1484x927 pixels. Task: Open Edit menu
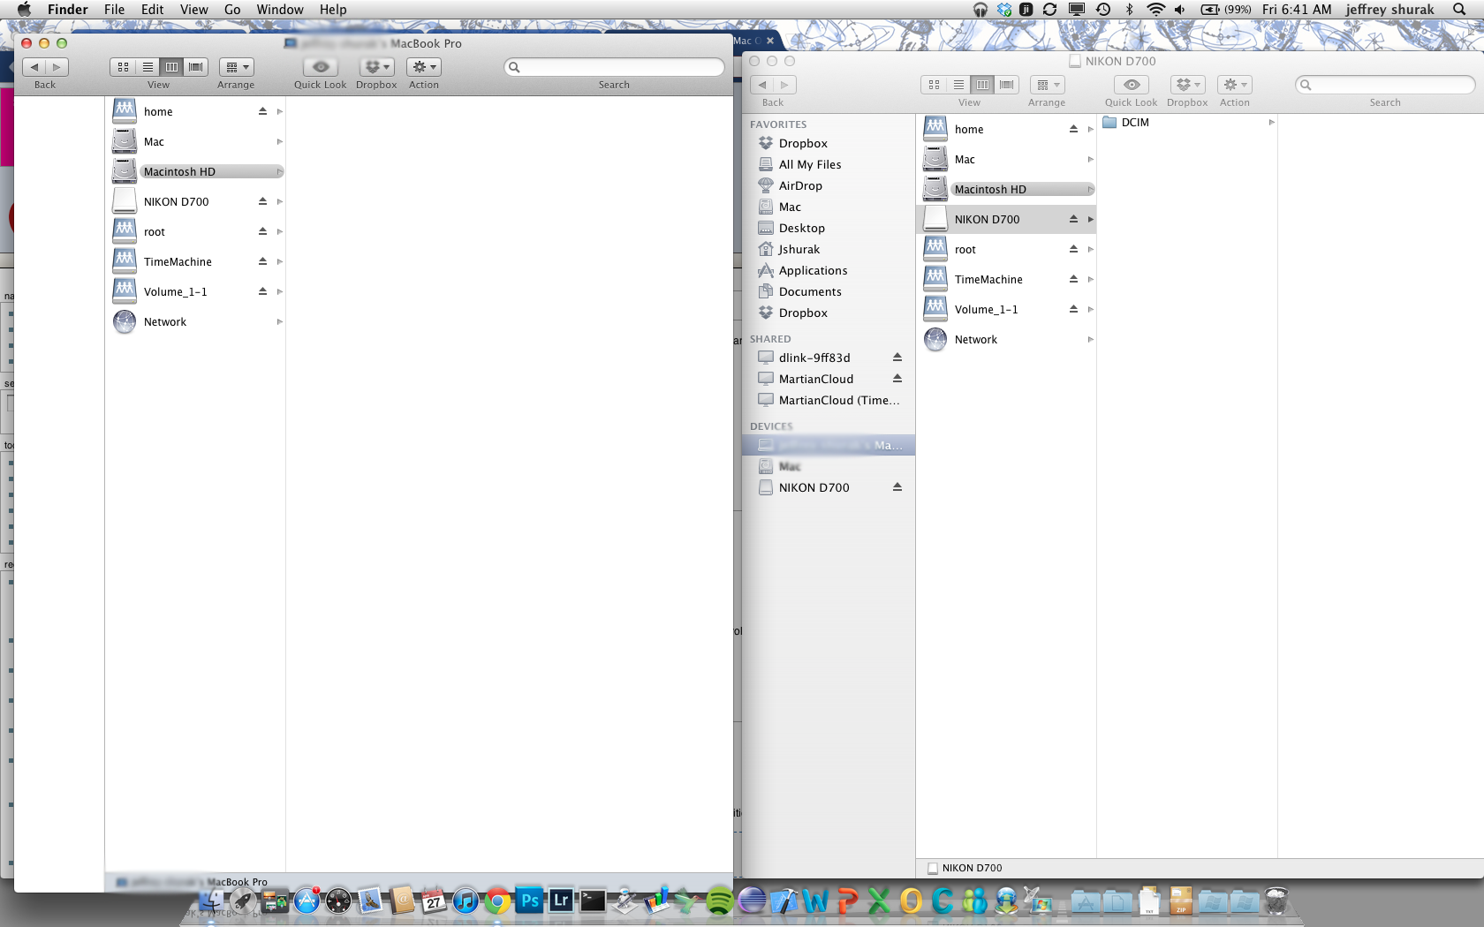153,10
